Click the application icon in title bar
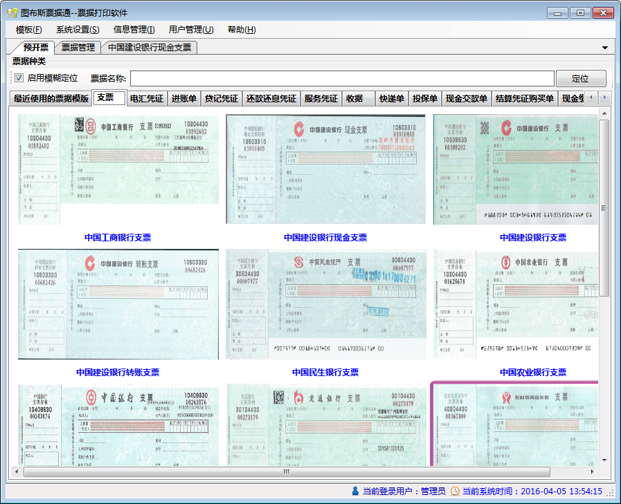This screenshot has width=621, height=504. tap(12, 12)
